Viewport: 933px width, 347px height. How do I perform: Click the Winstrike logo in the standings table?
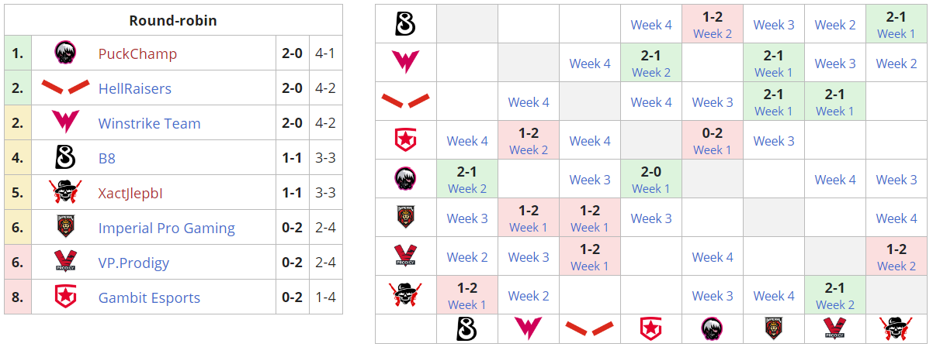(x=64, y=123)
